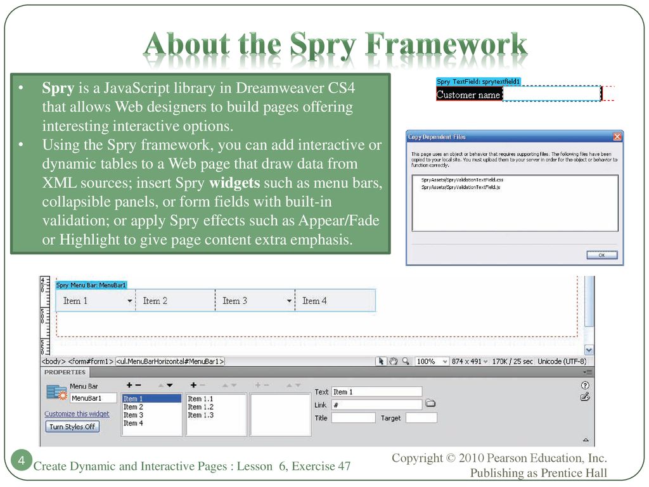Move the main menu item up
This screenshot has width=649, height=487.
point(161,386)
